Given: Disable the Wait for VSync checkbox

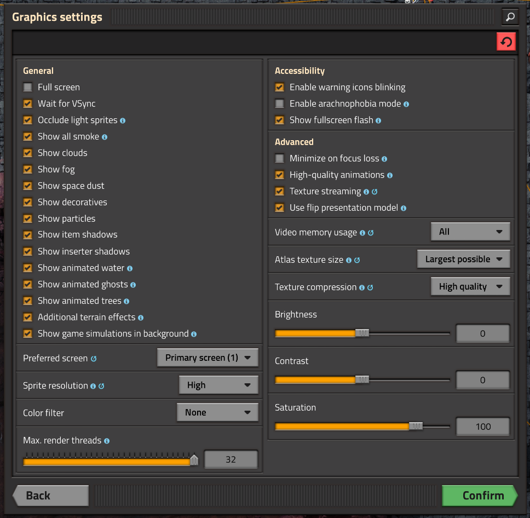Looking at the screenshot, I should pos(28,103).
